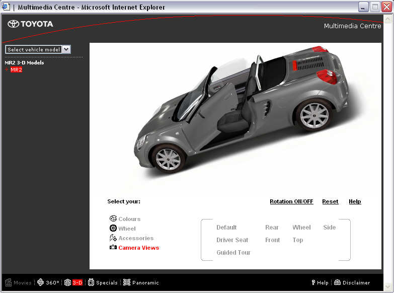This screenshot has height=293, width=394.
Task: Select Camera Views option
Action: coord(139,248)
